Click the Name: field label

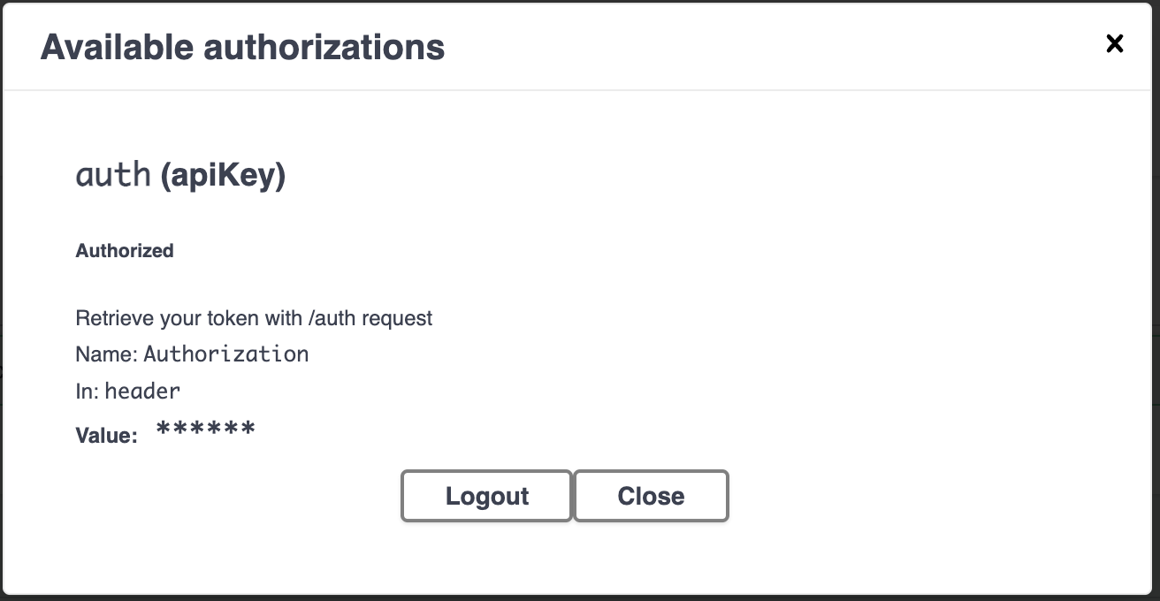pyautogui.click(x=106, y=354)
